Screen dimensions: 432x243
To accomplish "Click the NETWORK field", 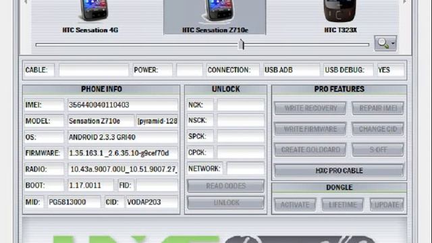I will point(245,168).
